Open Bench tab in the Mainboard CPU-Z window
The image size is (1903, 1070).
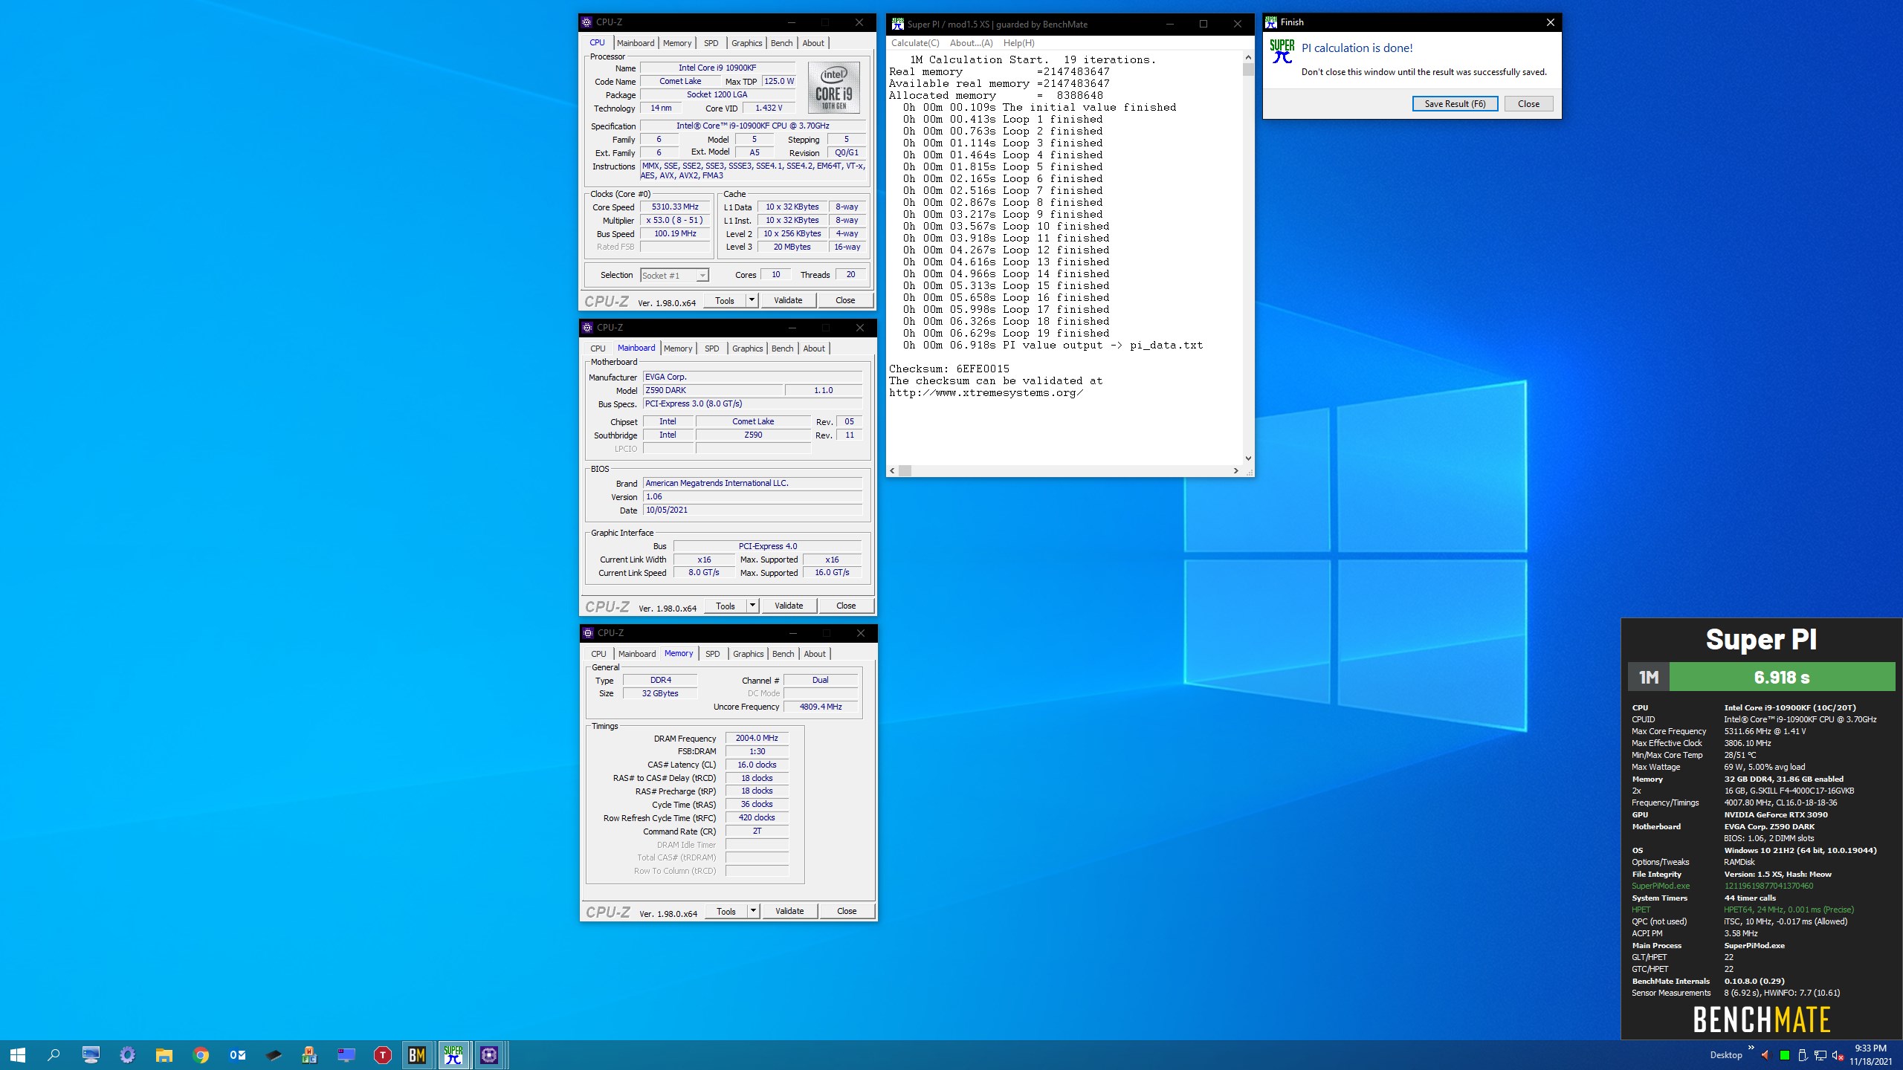point(782,348)
